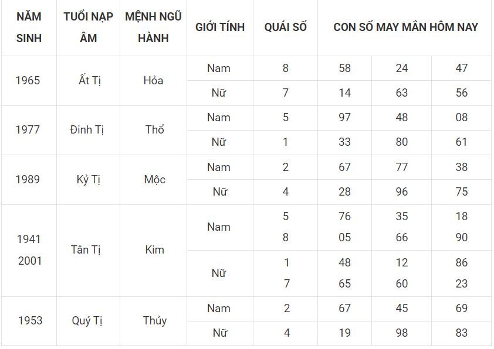Select the Kim element cell

pyautogui.click(x=154, y=251)
